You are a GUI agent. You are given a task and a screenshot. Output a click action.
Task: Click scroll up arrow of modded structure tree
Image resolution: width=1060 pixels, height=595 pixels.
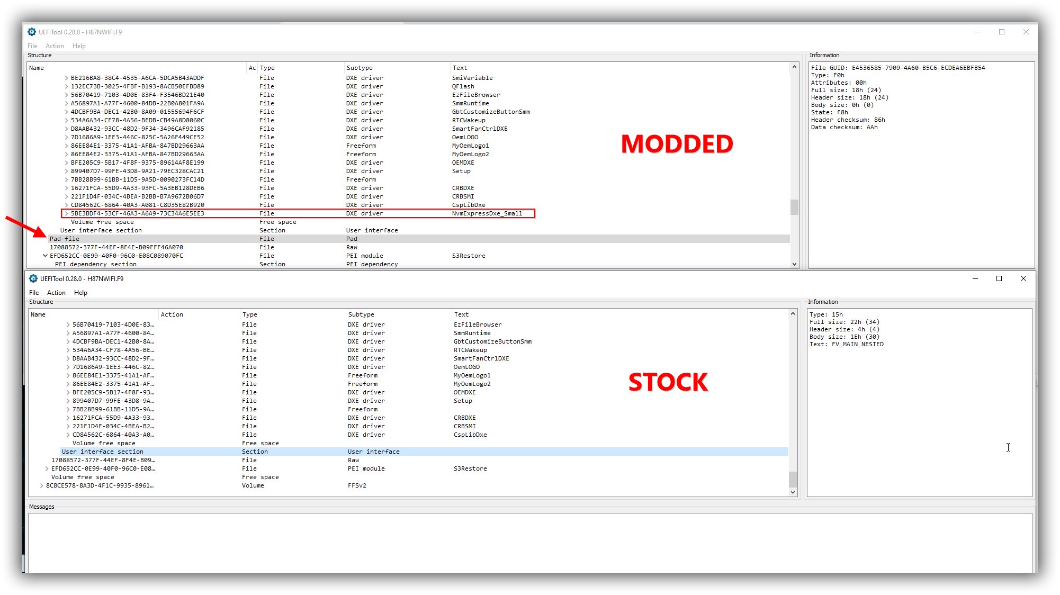(794, 67)
